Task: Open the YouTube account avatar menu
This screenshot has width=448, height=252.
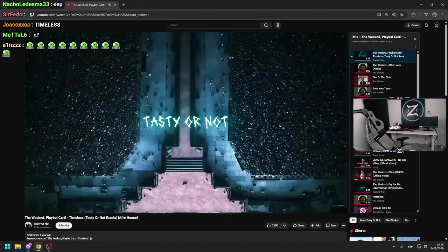Action: click(x=436, y=25)
